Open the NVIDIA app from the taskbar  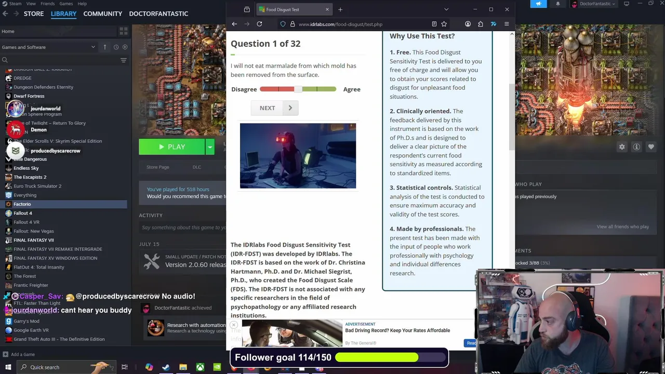[x=217, y=367]
